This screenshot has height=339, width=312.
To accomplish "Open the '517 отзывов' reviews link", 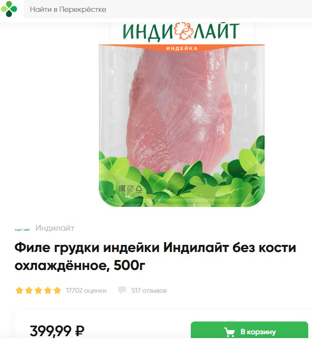I will point(149,290).
